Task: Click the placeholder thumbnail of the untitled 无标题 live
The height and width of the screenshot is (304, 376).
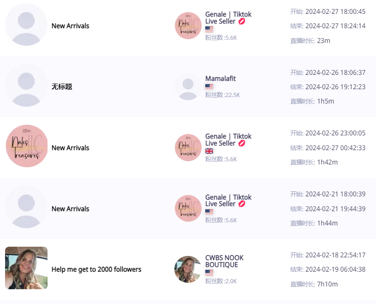Action: coord(26,85)
